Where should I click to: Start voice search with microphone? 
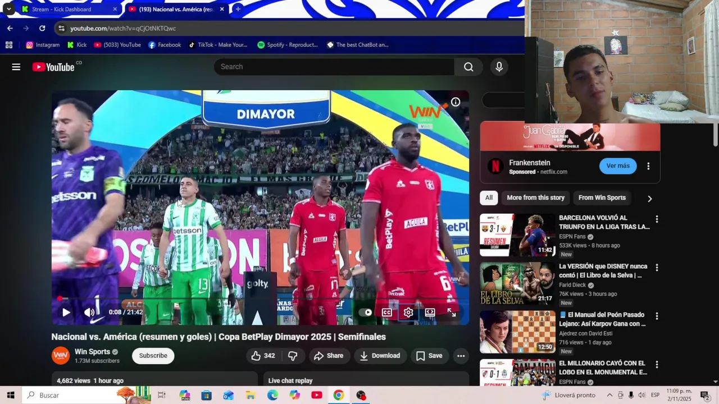point(499,67)
